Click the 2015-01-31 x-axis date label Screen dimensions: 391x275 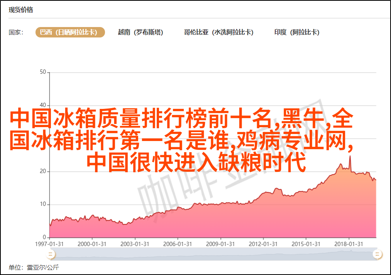(x=306, y=244)
